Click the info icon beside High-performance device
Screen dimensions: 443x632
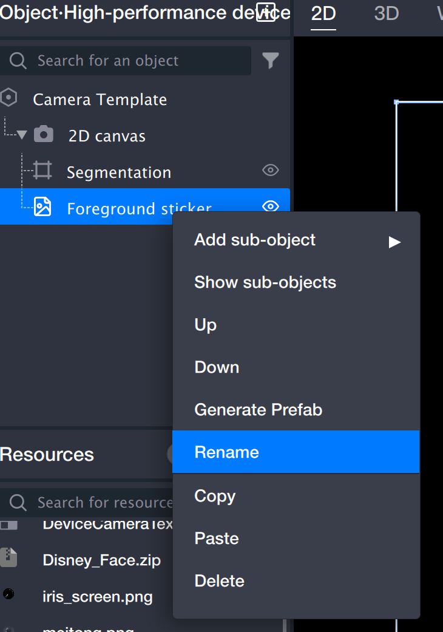(266, 12)
